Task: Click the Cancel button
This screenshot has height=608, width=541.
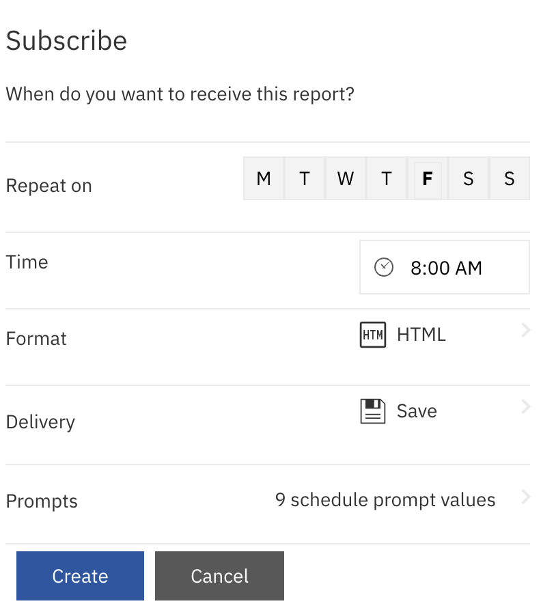Action: click(219, 576)
